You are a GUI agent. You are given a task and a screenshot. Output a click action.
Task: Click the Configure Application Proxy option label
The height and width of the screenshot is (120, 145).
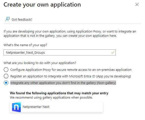71,70
